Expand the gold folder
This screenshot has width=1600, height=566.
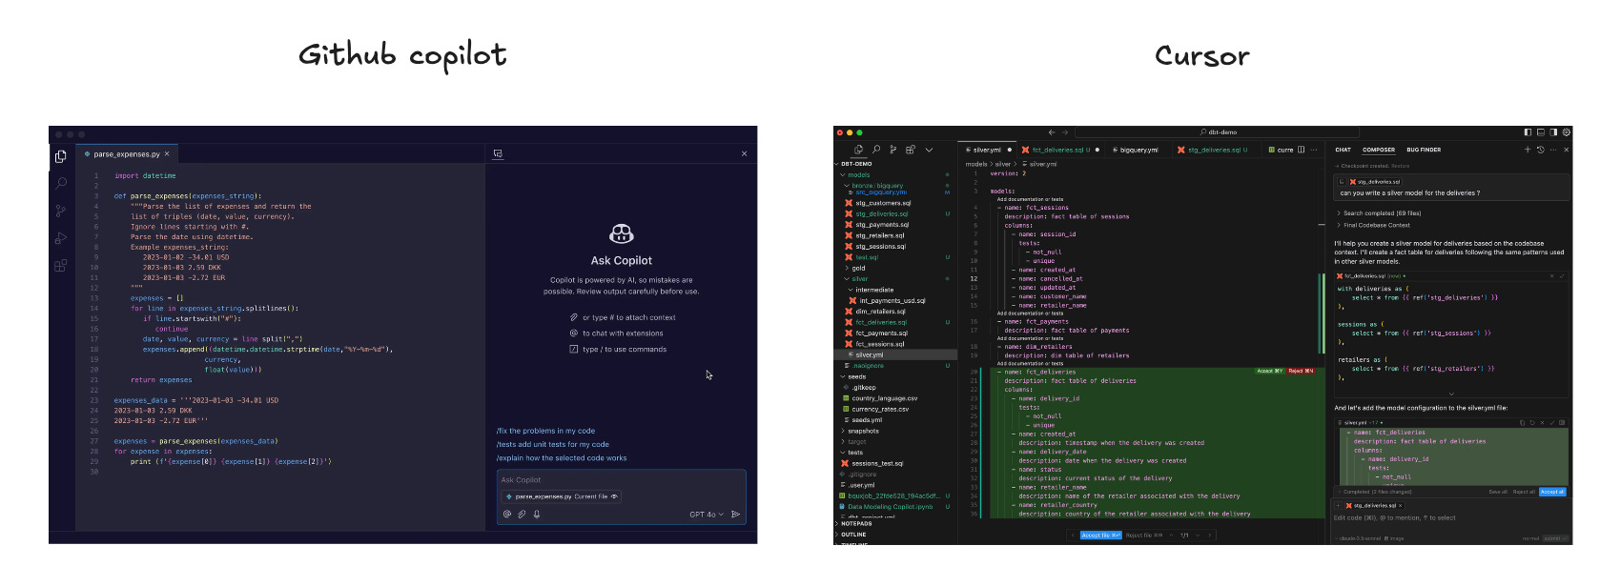click(x=855, y=268)
